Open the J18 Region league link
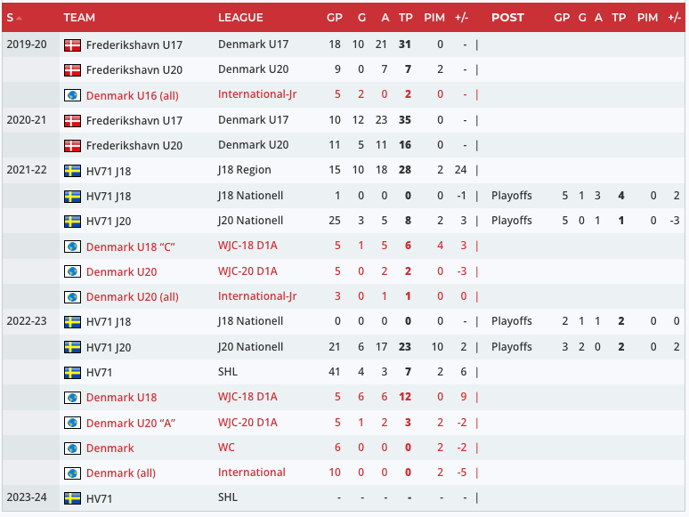 coord(245,170)
